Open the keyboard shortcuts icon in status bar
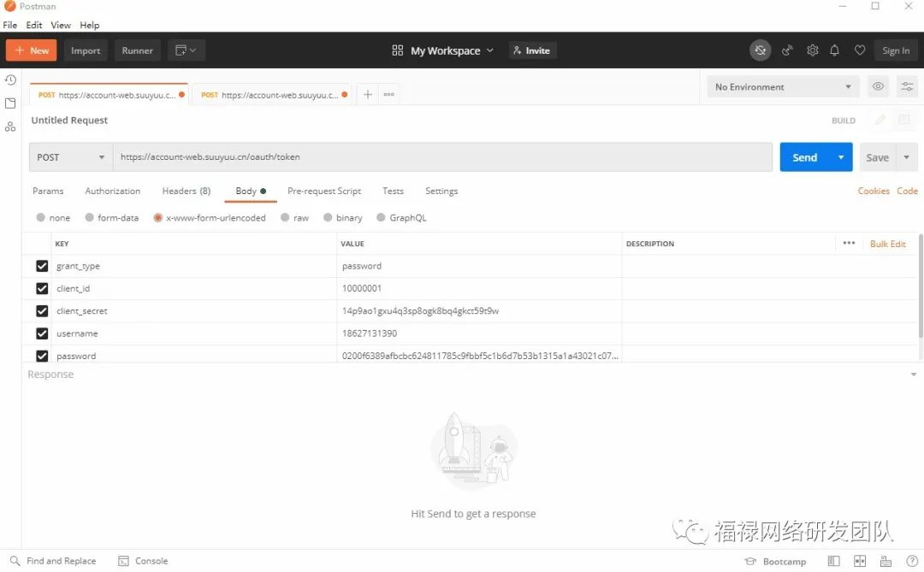This screenshot has width=924, height=572. pos(885,562)
